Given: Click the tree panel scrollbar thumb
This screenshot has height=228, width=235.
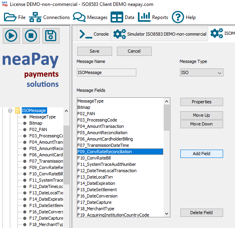Looking at the screenshot, I should [67, 155].
